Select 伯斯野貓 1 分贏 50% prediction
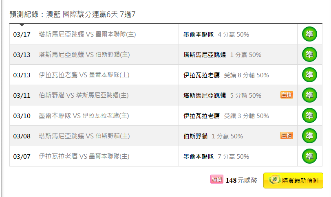 coord(213,136)
